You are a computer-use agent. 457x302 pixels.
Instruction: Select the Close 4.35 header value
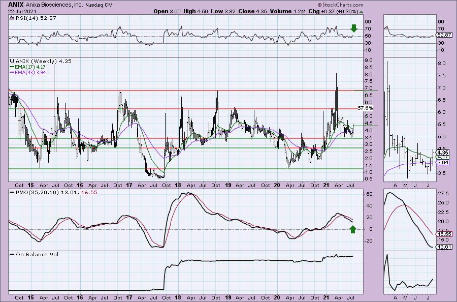pyautogui.click(x=252, y=11)
